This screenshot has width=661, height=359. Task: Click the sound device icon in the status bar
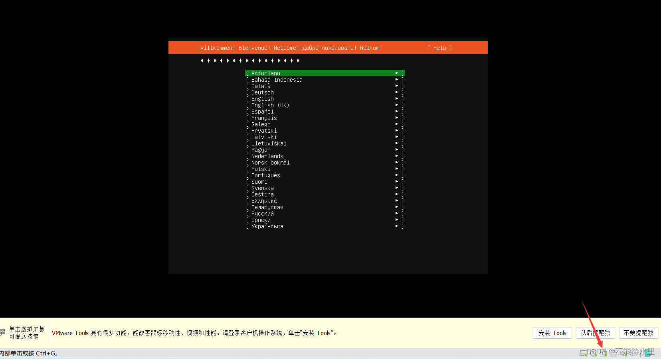[x=625, y=353]
